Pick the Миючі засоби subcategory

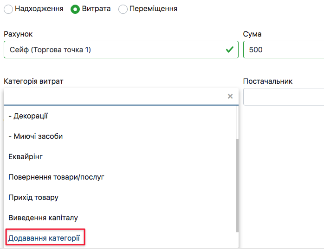coord(36,136)
